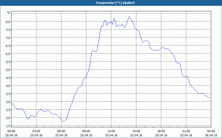Select the 6,0 y-axis label
222x138 pixels.
pos(8,54)
